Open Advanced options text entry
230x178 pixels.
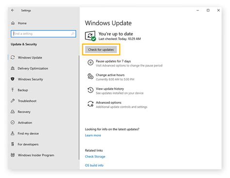[109, 102]
